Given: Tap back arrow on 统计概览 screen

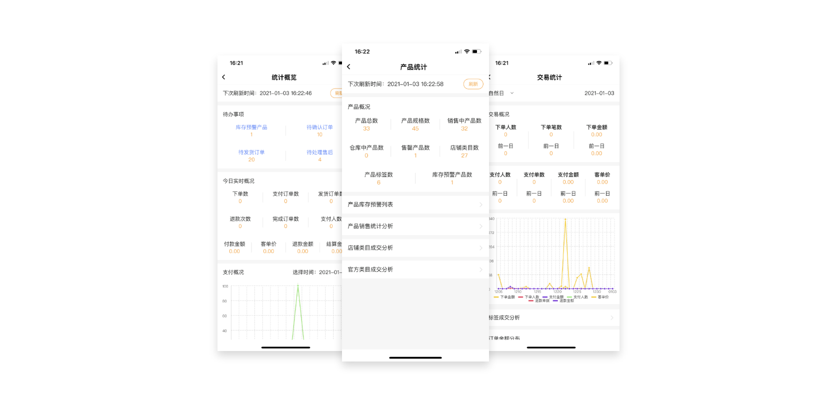Looking at the screenshot, I should pos(223,77).
